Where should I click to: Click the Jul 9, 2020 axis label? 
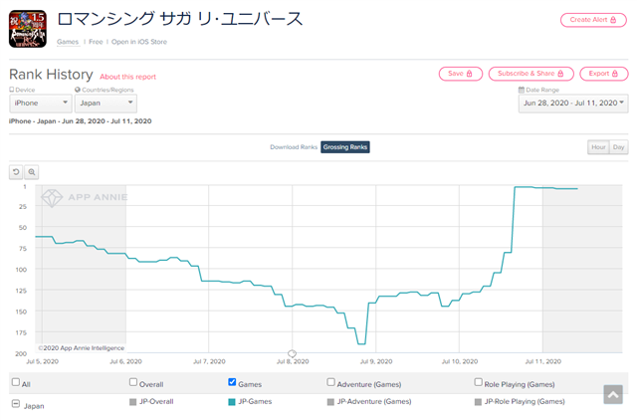coord(376,361)
